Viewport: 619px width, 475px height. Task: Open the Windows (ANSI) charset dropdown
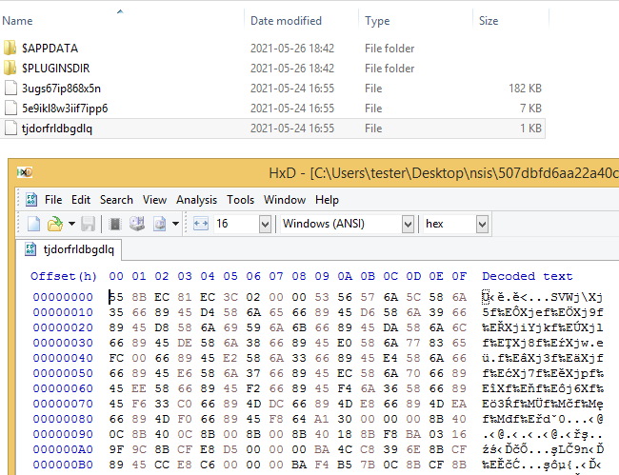coord(408,224)
